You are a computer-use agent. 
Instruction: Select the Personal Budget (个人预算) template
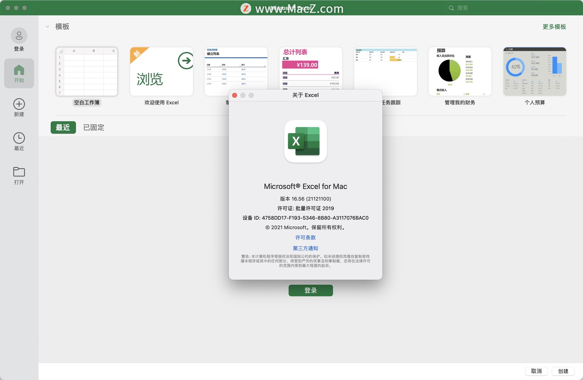click(534, 72)
